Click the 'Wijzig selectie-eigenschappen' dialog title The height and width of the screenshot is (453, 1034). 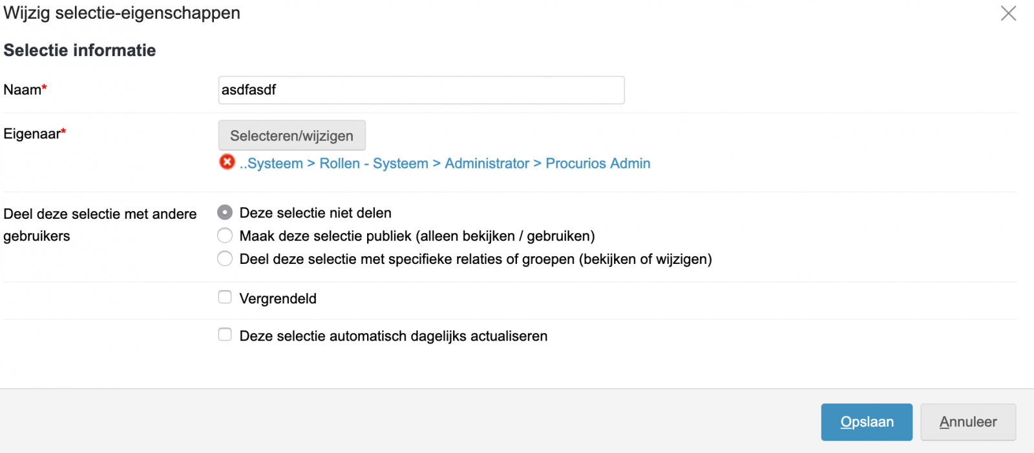[122, 14]
